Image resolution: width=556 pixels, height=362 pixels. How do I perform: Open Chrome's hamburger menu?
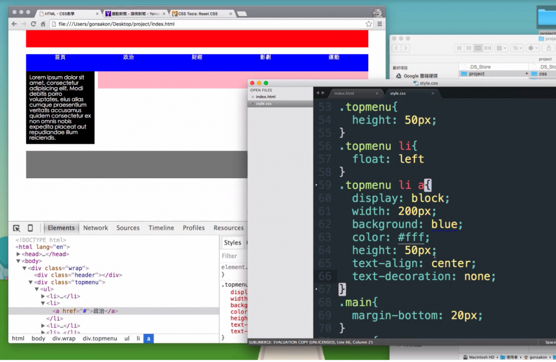pyautogui.click(x=380, y=24)
